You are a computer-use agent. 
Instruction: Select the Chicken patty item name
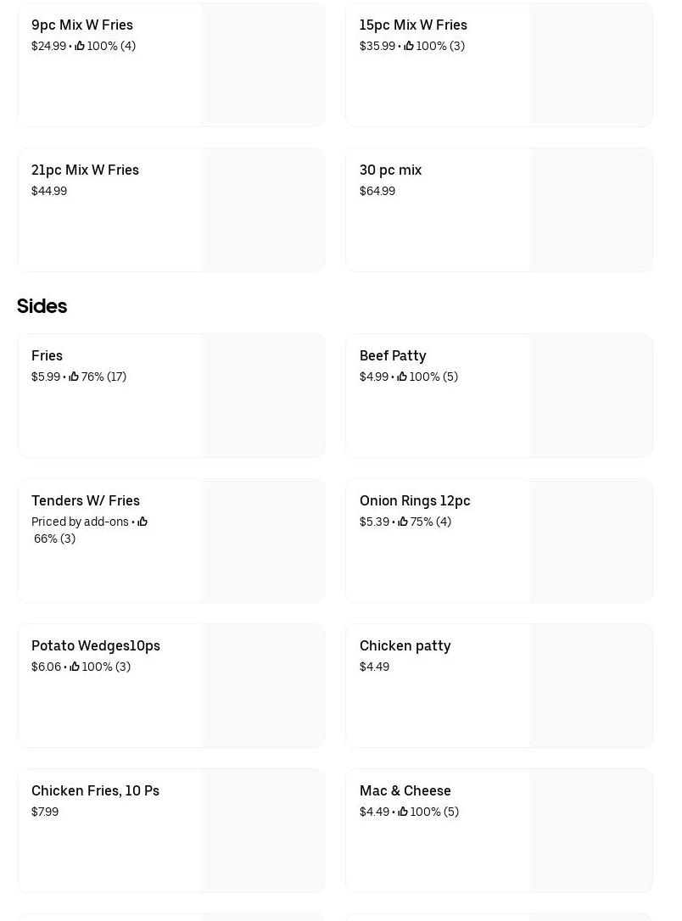tap(405, 645)
